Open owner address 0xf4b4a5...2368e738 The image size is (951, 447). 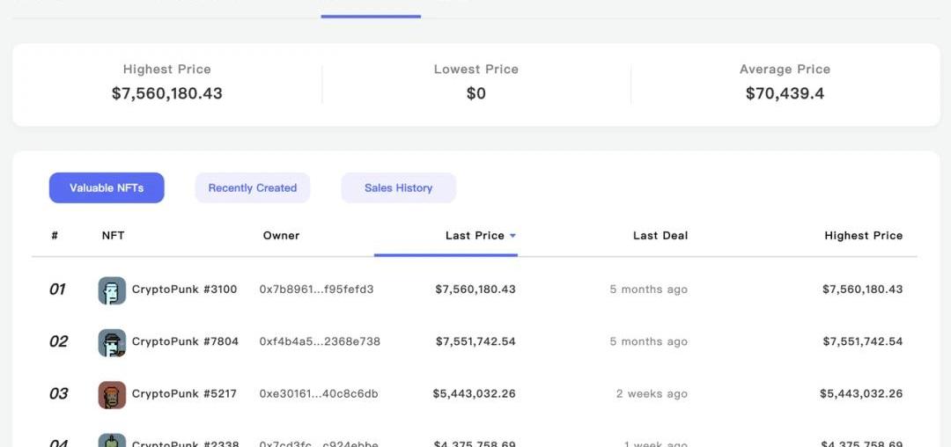click(320, 341)
